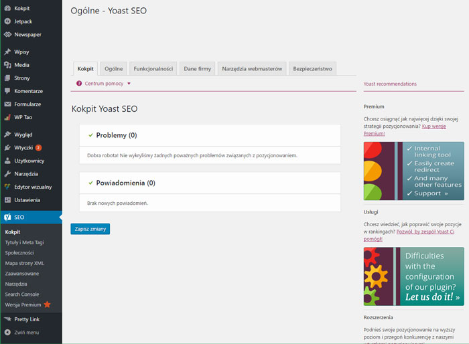The image size is (469, 344).
Task: Click the Edytor wizualny icon
Action: tap(7, 187)
